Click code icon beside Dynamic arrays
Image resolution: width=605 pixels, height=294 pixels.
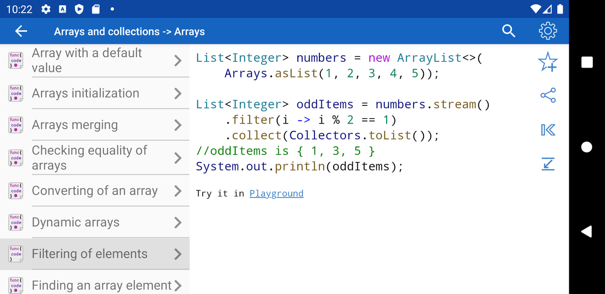pyautogui.click(x=16, y=222)
